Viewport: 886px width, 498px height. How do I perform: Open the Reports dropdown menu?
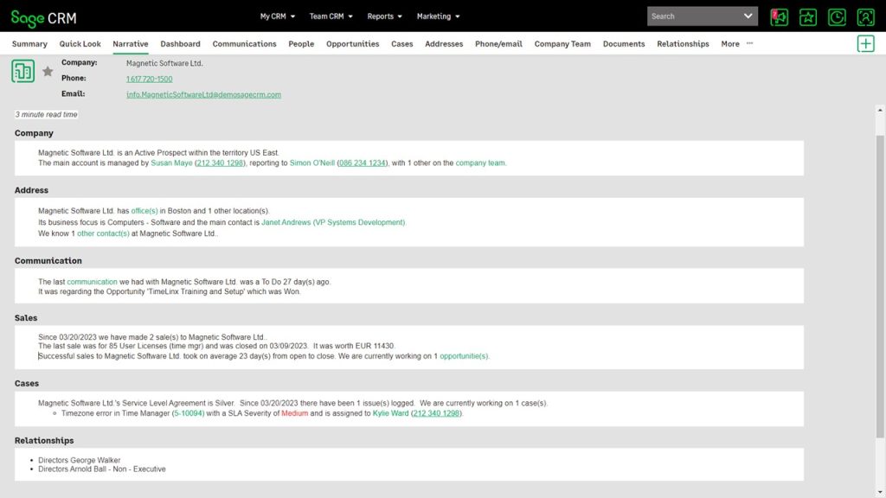pyautogui.click(x=381, y=16)
